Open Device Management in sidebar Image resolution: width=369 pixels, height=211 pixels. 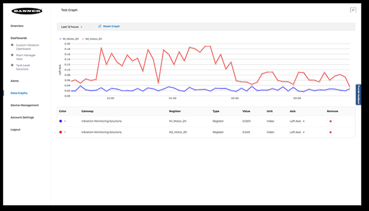[24, 105]
